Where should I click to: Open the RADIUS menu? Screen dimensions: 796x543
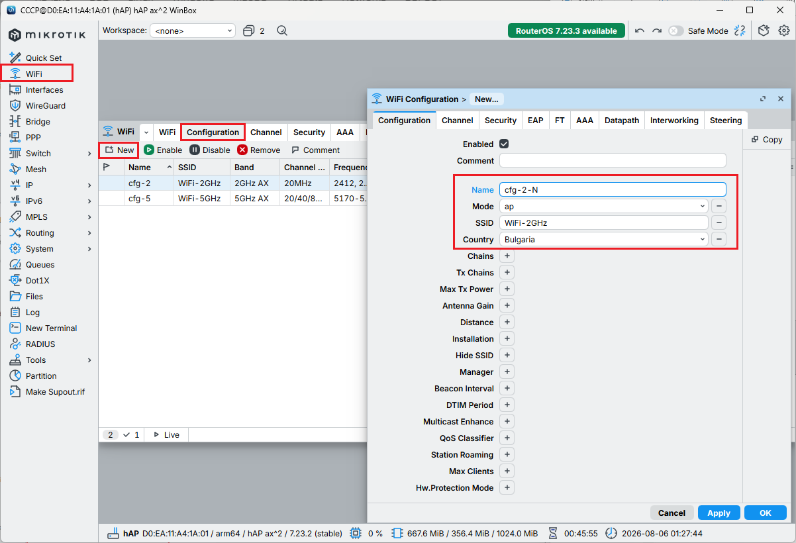pos(40,344)
